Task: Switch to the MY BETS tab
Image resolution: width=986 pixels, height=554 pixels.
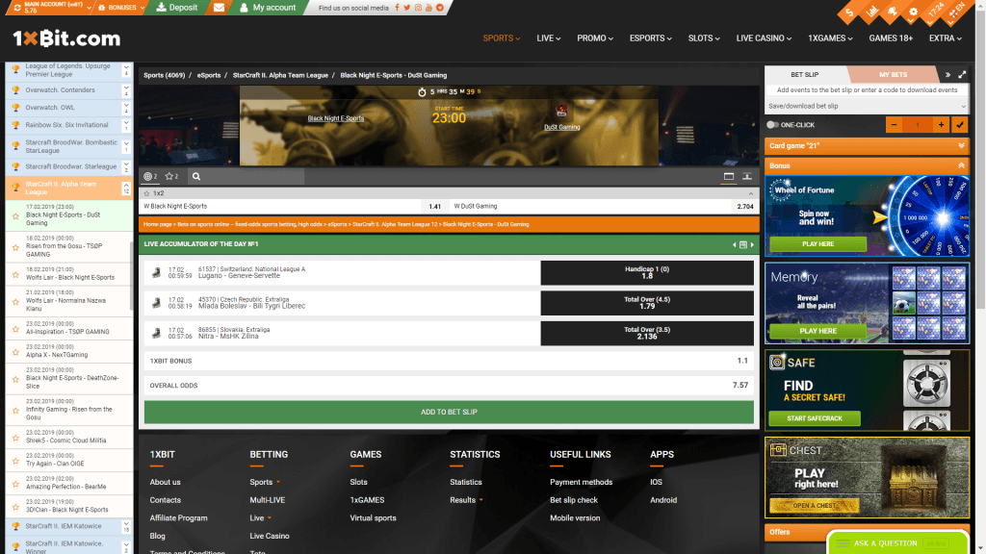Action: [x=893, y=75]
